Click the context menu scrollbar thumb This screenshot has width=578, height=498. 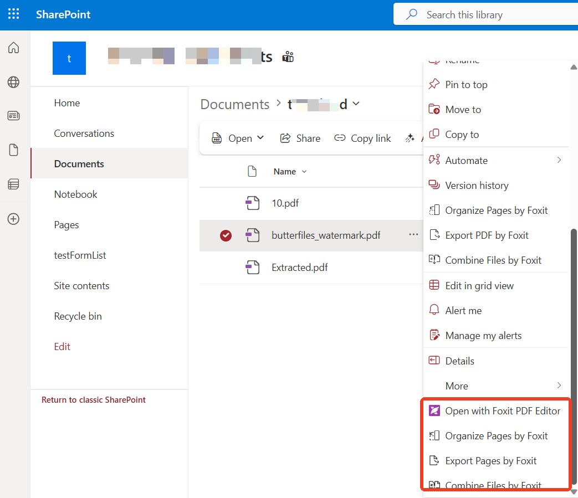click(574, 357)
